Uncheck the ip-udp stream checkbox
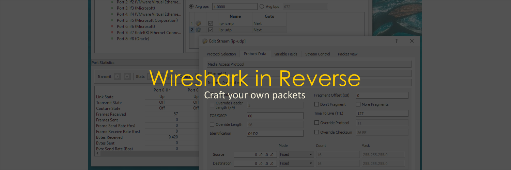Screen dimensions: 511x170 211,30
